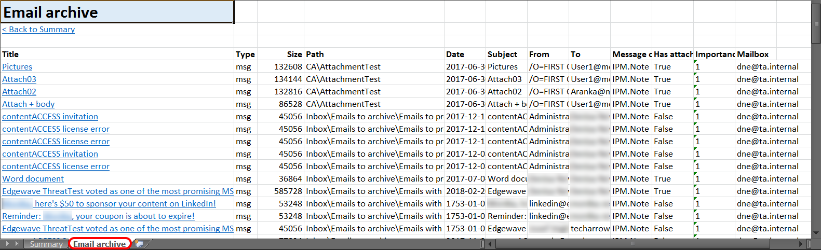
Task: Select the Email archive title cell
Action: (x=117, y=12)
